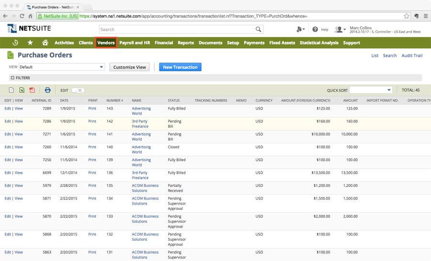The width and height of the screenshot is (431, 261).
Task: Open ACOM Business Solutions on order 135
Action: 145,188
